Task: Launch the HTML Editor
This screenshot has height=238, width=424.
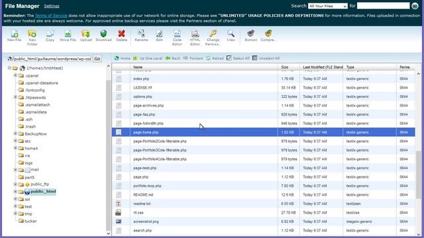Action: point(195,38)
